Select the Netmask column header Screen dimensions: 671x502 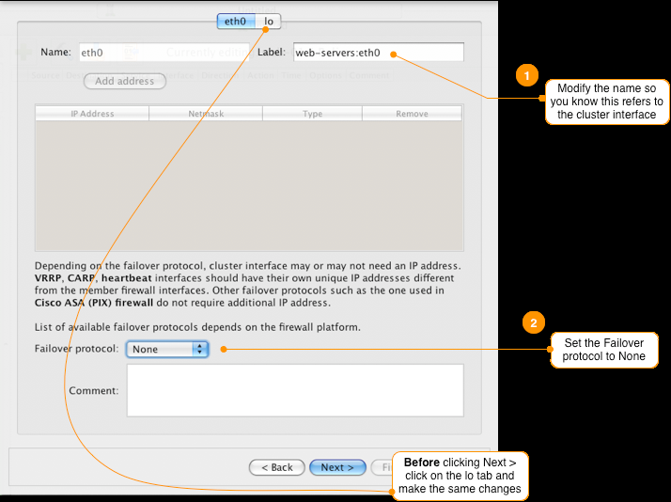click(x=205, y=114)
